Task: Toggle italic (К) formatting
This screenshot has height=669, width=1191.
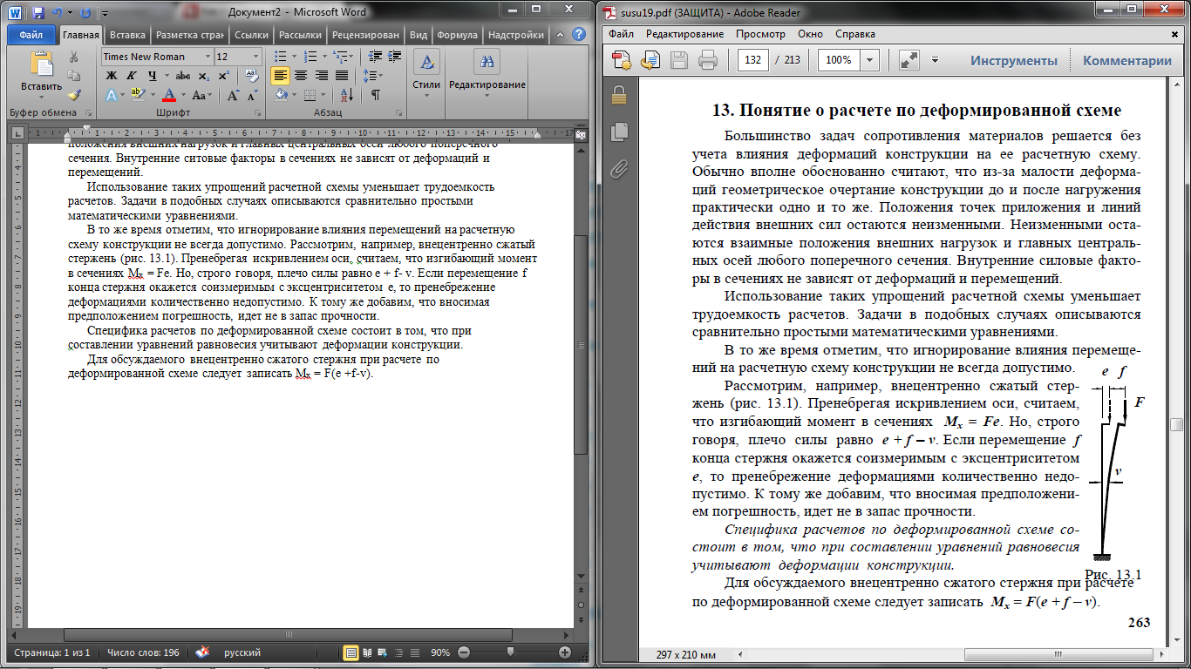Action: [131, 76]
